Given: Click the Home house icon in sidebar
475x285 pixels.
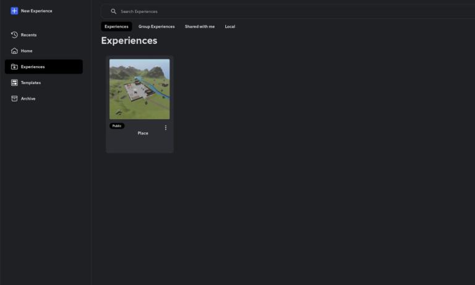Looking at the screenshot, I should point(14,51).
